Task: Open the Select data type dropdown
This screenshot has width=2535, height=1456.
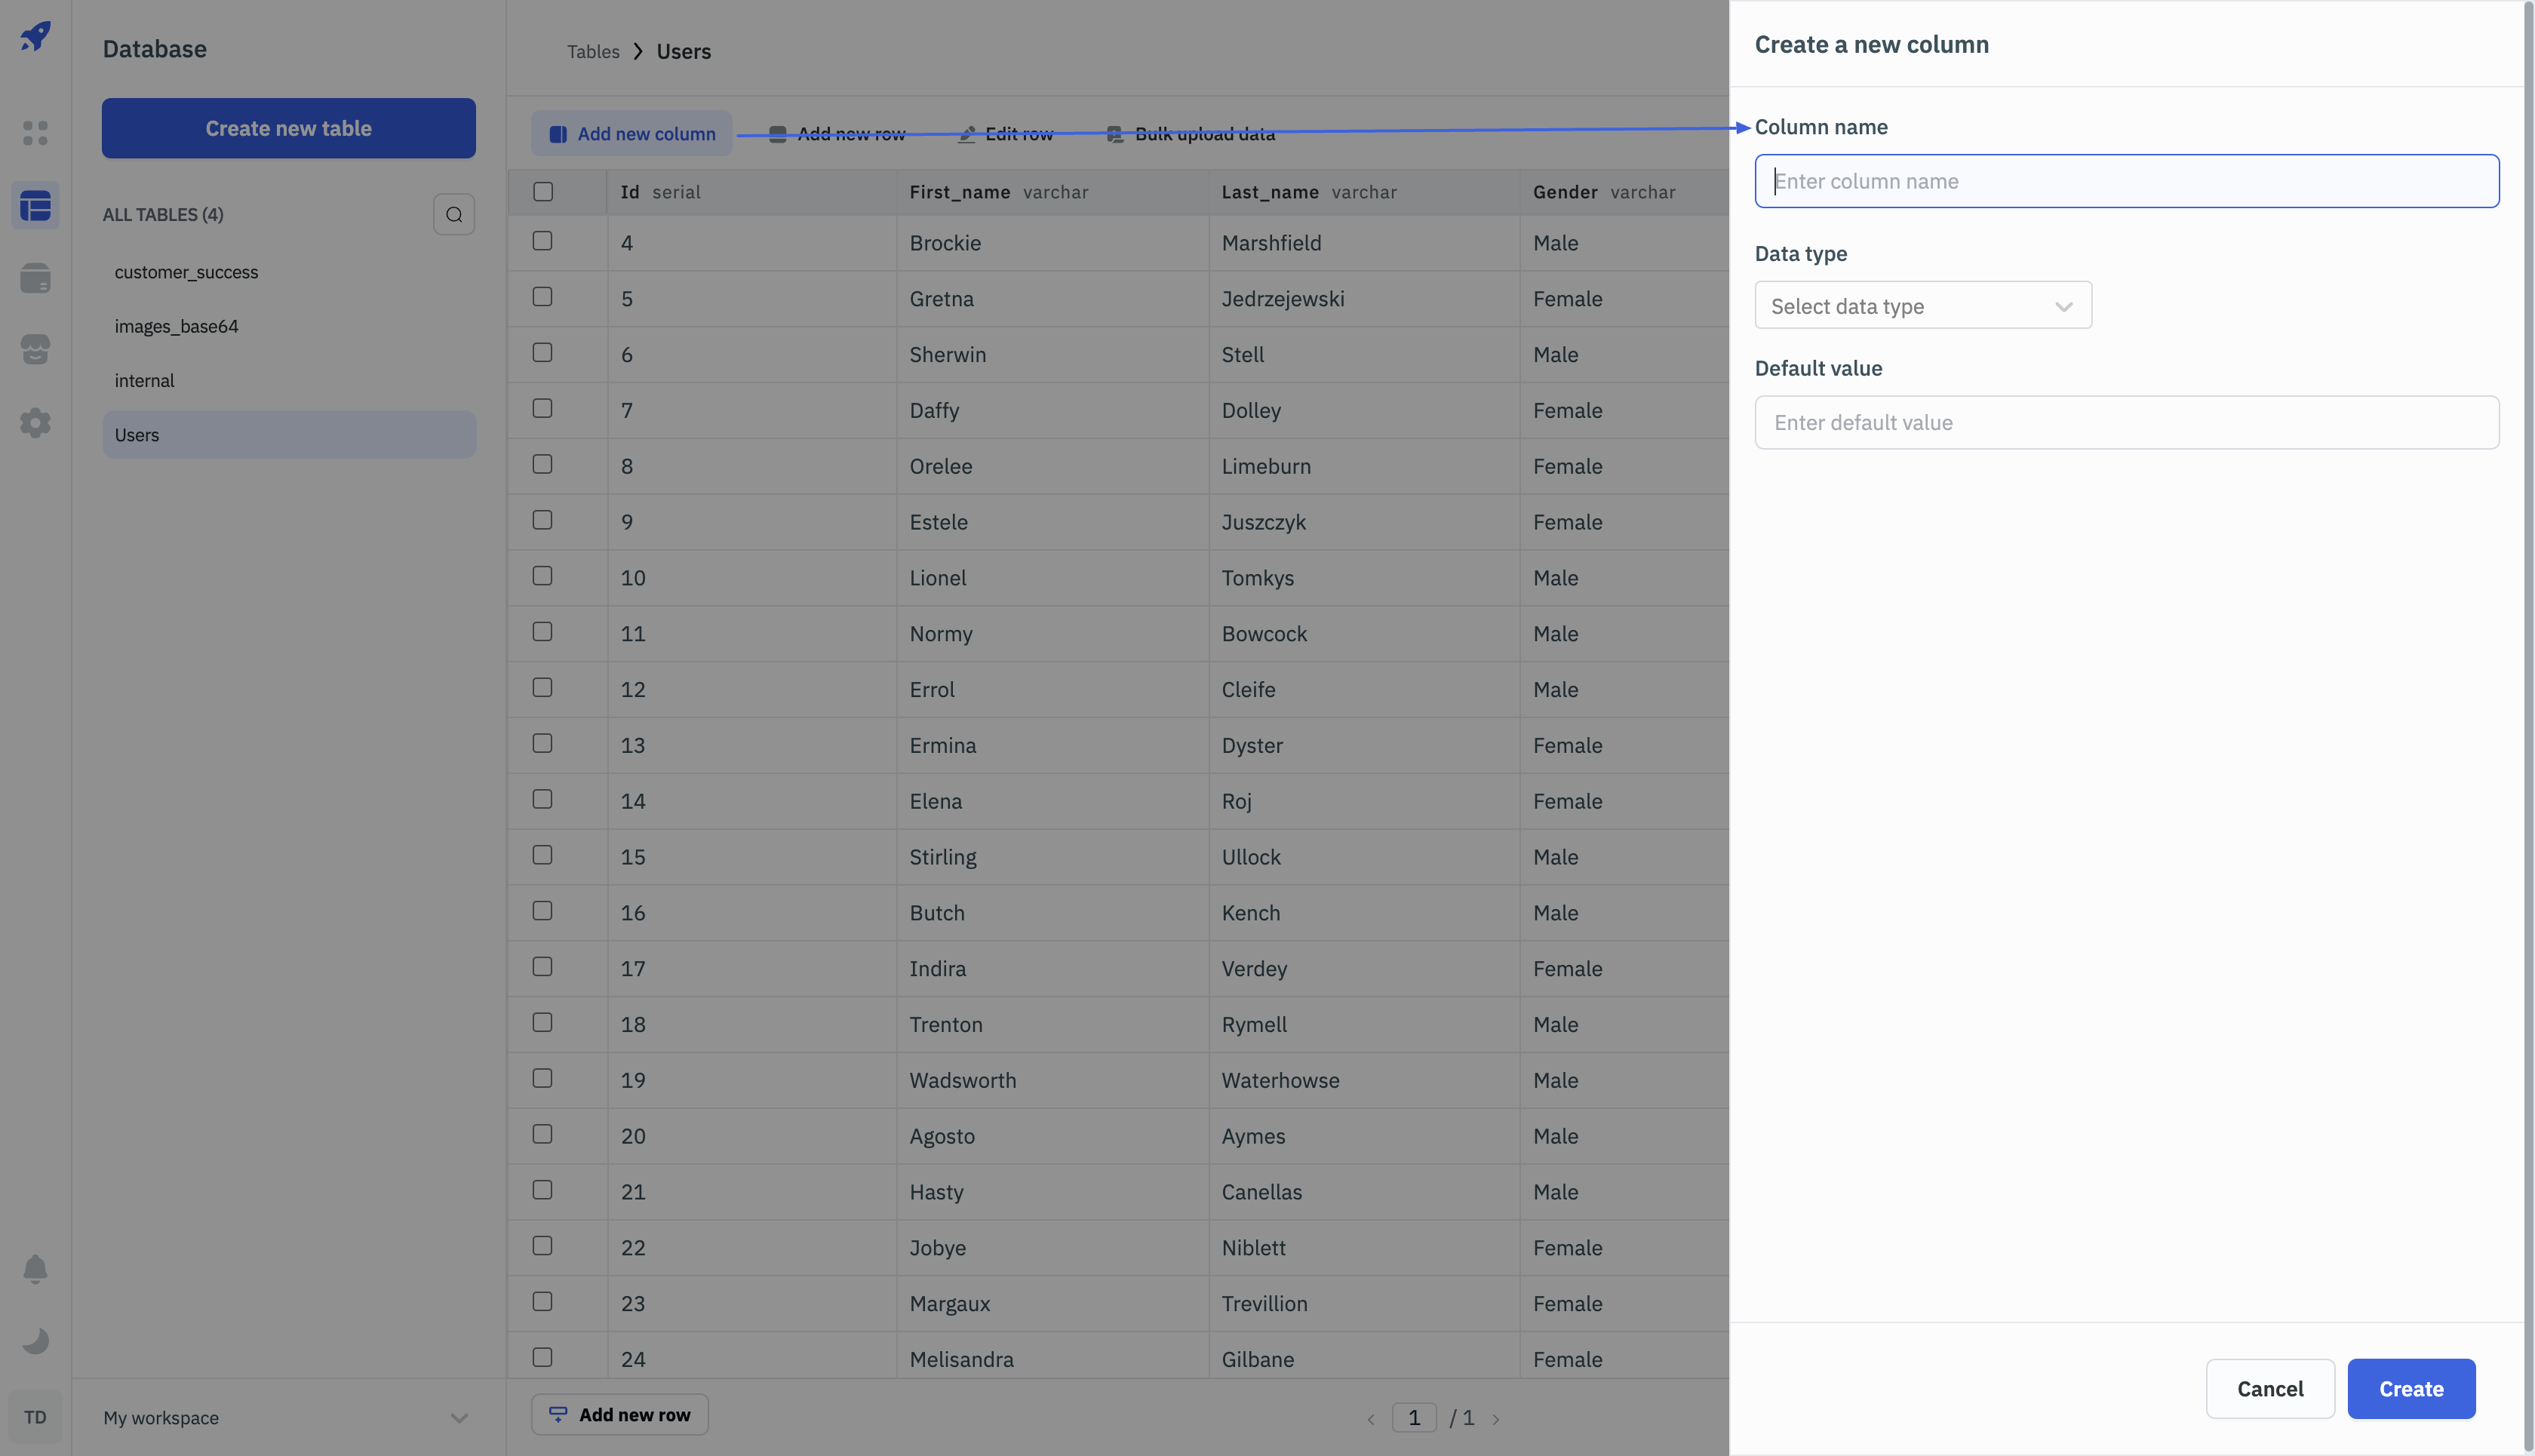Action: coord(1922,305)
